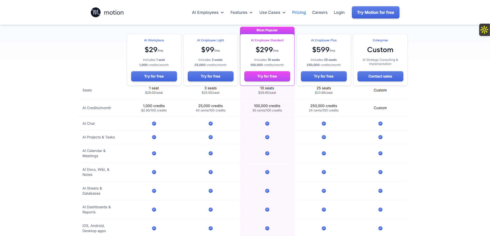
Task: Click the Login link
Action: [x=339, y=12]
